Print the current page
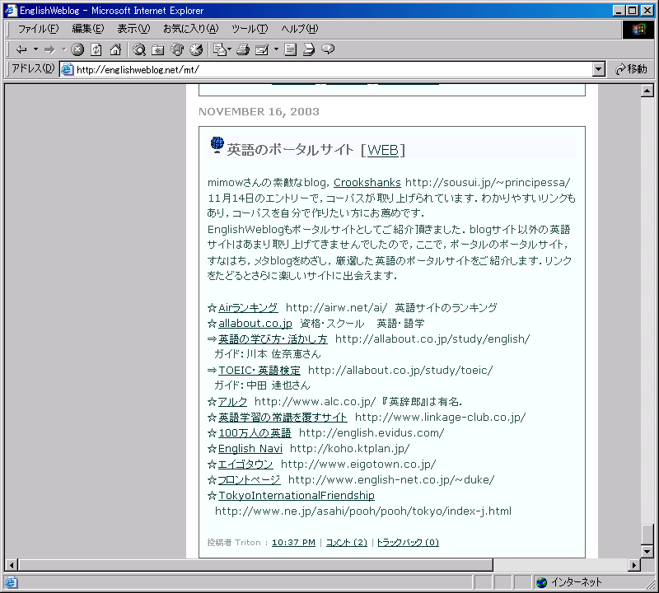Screen dimensions: 659x593 (243, 49)
